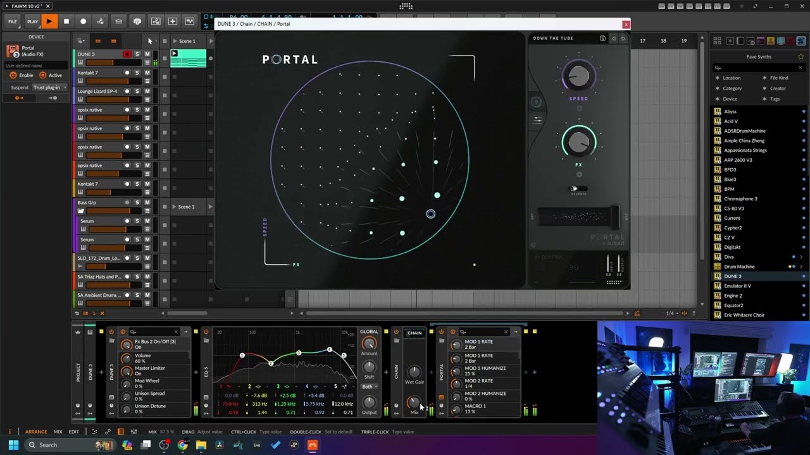Go to next Portal preset
This screenshot has height=455, width=810.
[x=623, y=38]
